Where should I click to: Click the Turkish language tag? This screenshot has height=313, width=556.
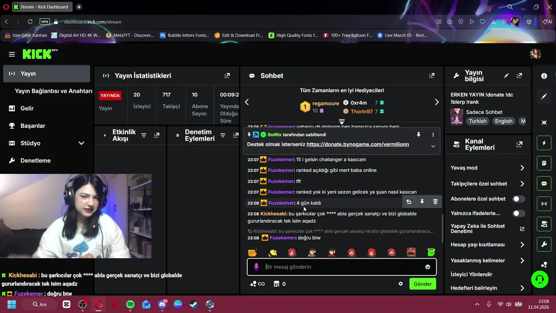[477, 121]
